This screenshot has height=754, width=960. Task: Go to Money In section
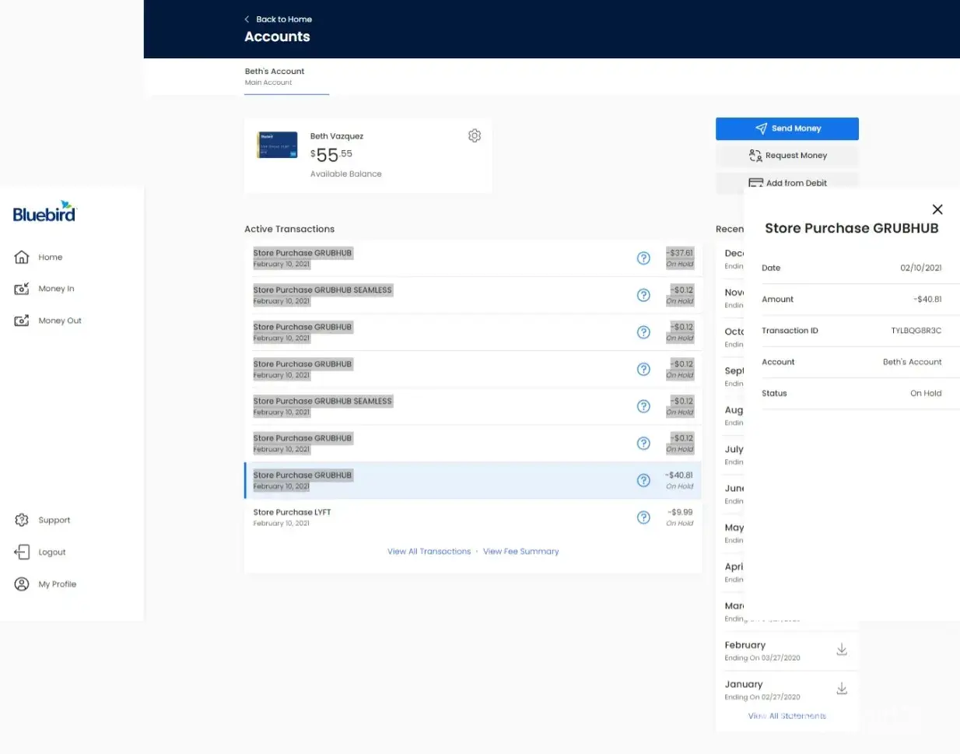pos(56,289)
